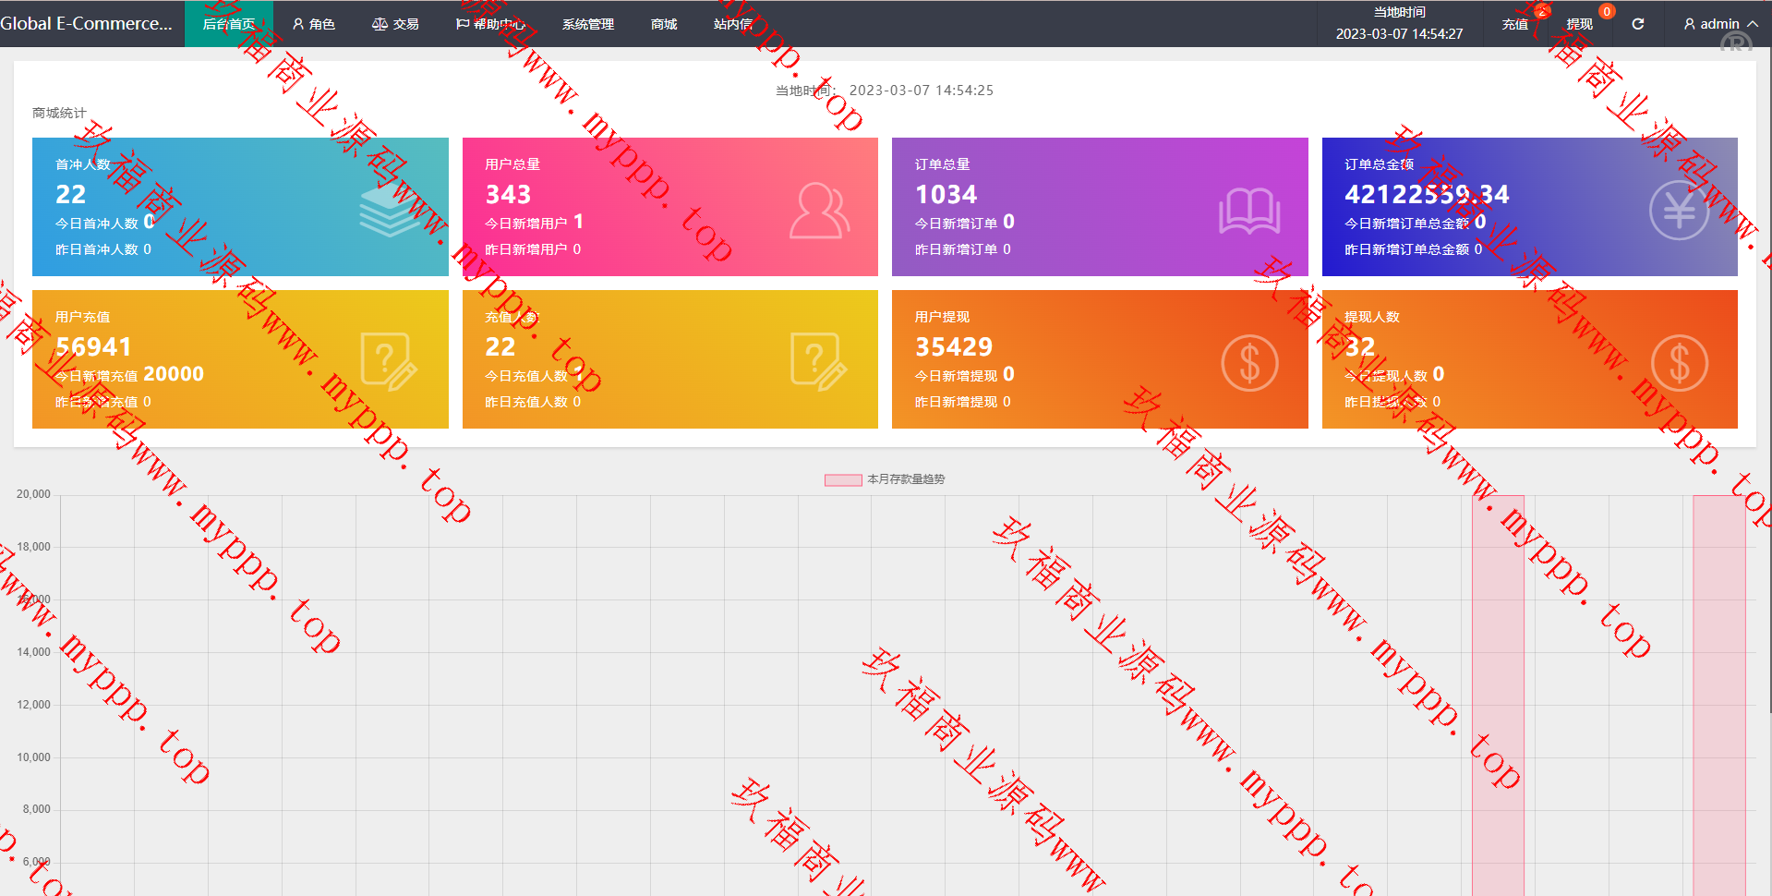Click the refresh icon in the top bar
This screenshot has height=896, width=1772.
click(x=1637, y=24)
